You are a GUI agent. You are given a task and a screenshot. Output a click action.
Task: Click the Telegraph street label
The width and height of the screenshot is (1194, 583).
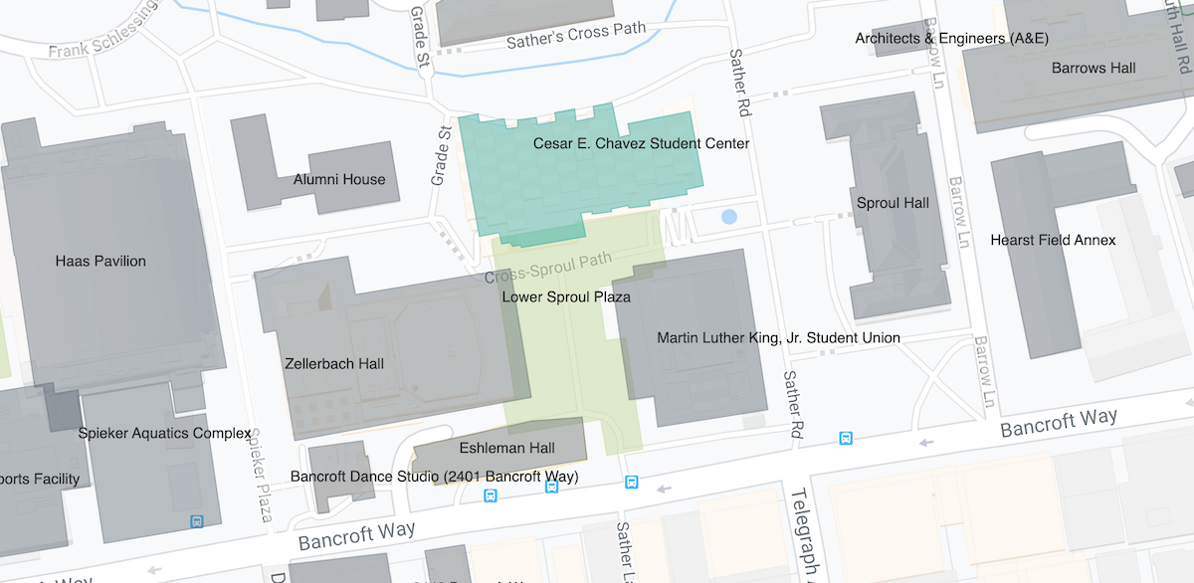[804, 534]
